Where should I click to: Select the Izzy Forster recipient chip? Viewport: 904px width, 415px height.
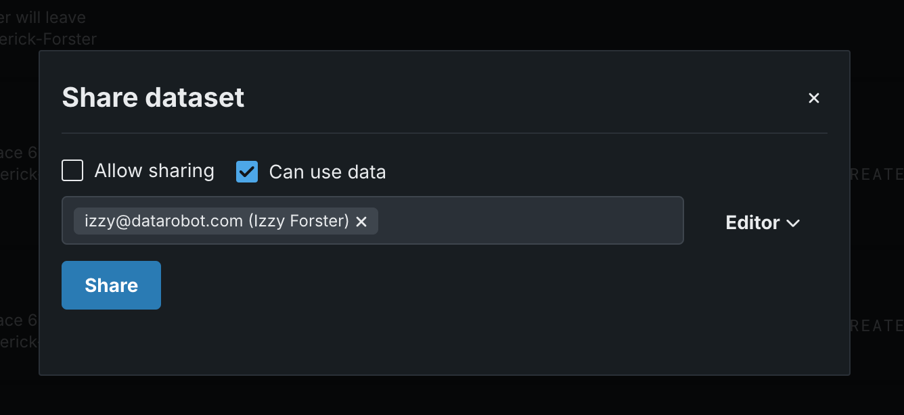coord(217,221)
